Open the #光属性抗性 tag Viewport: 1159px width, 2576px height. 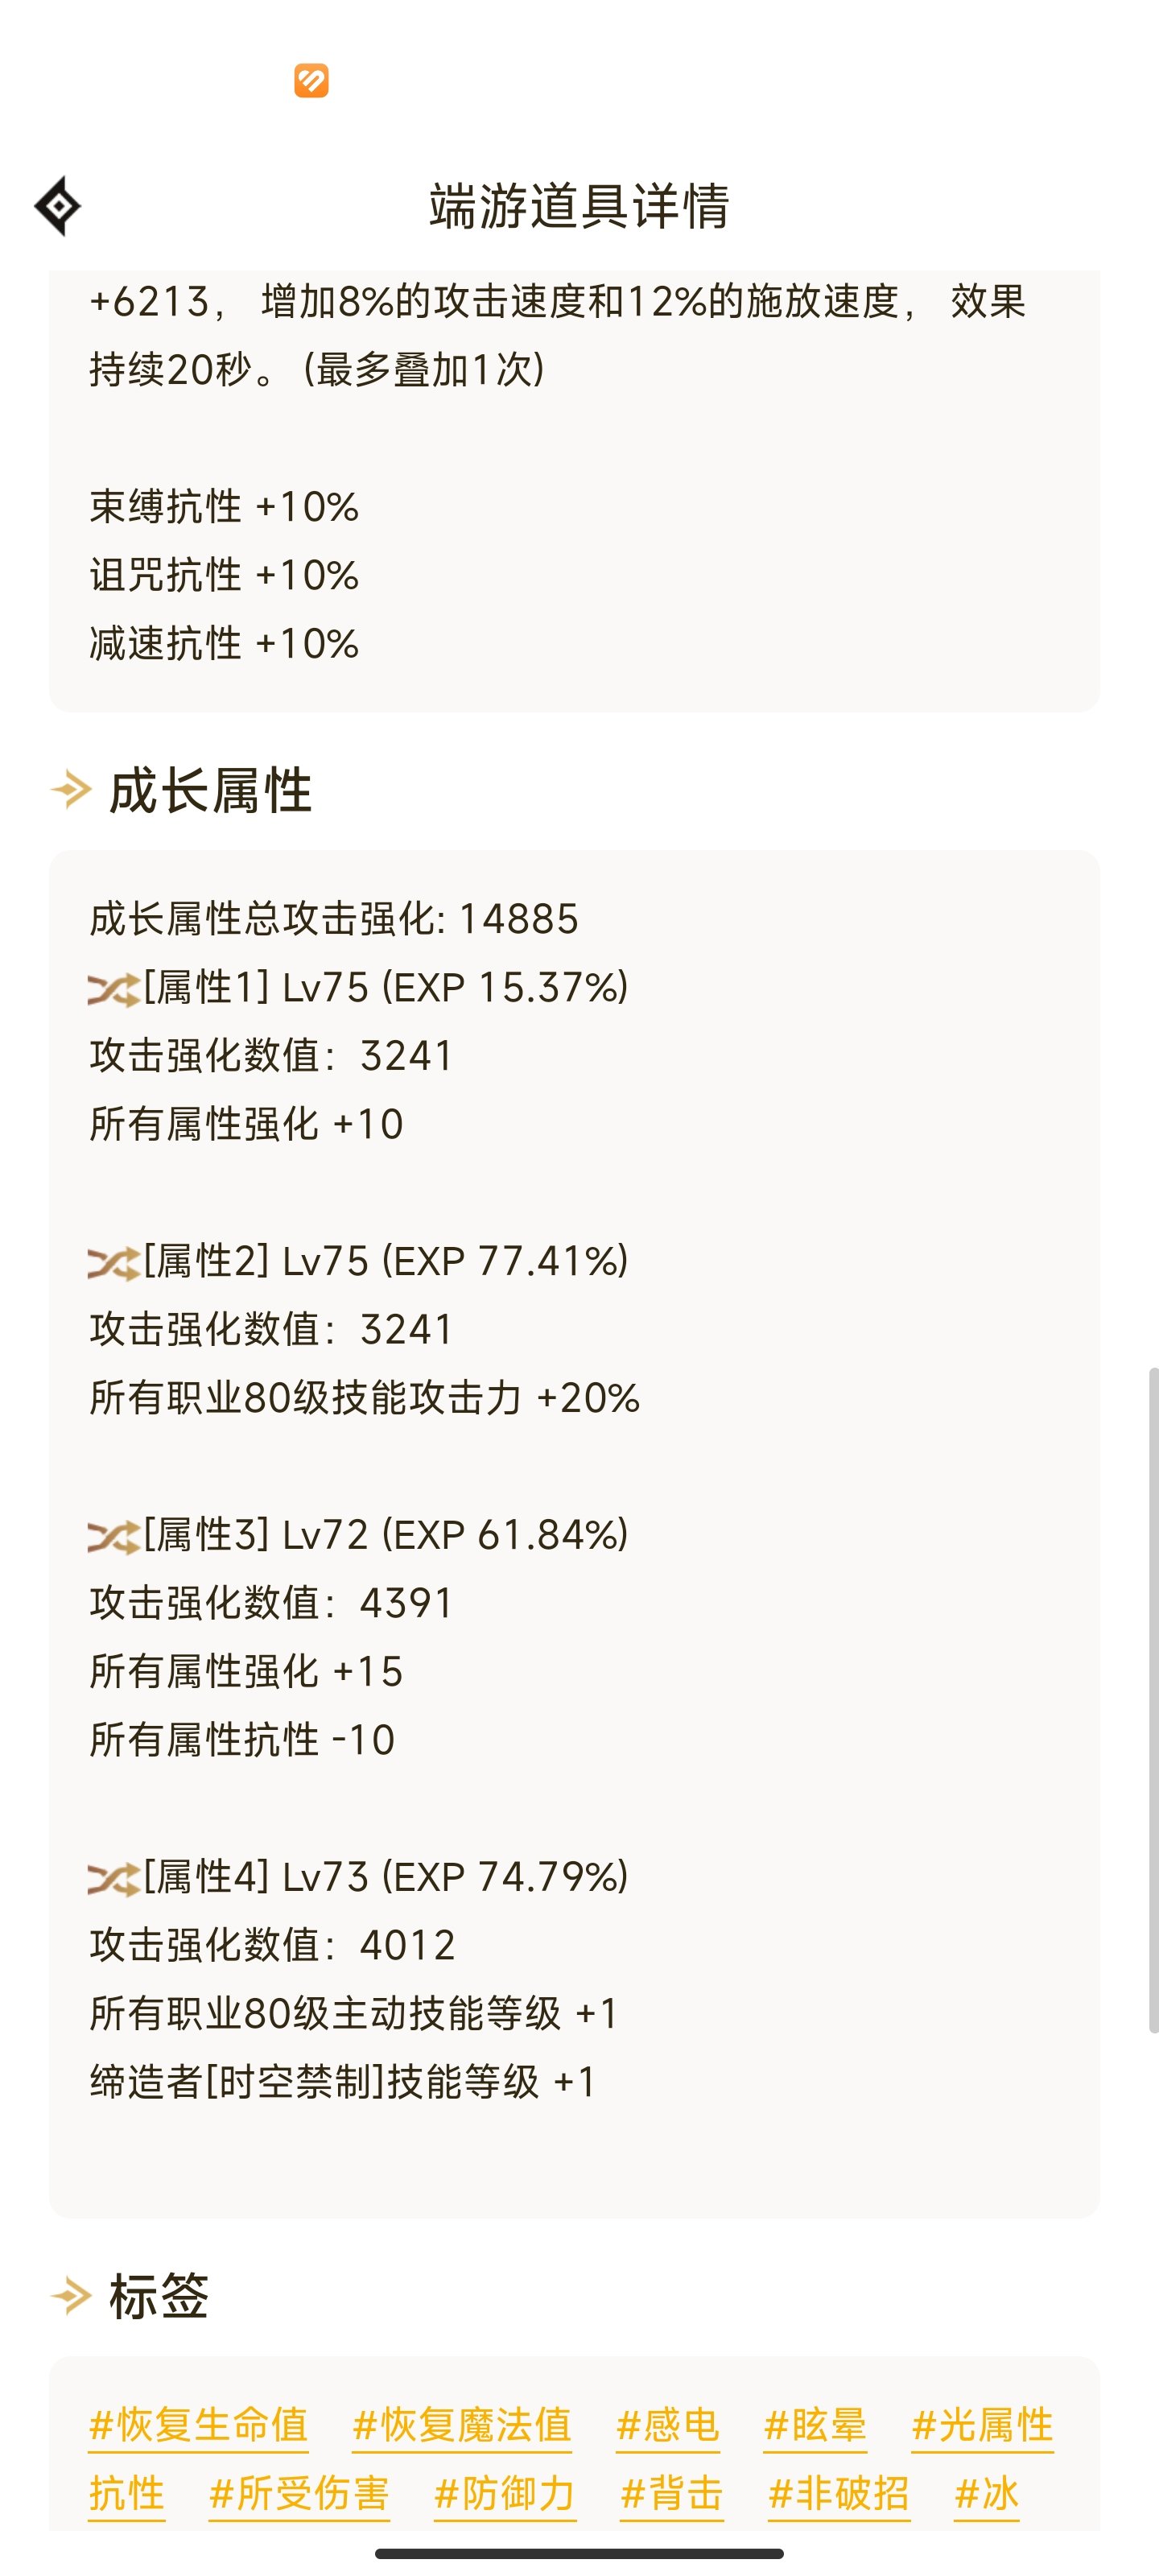click(982, 2426)
